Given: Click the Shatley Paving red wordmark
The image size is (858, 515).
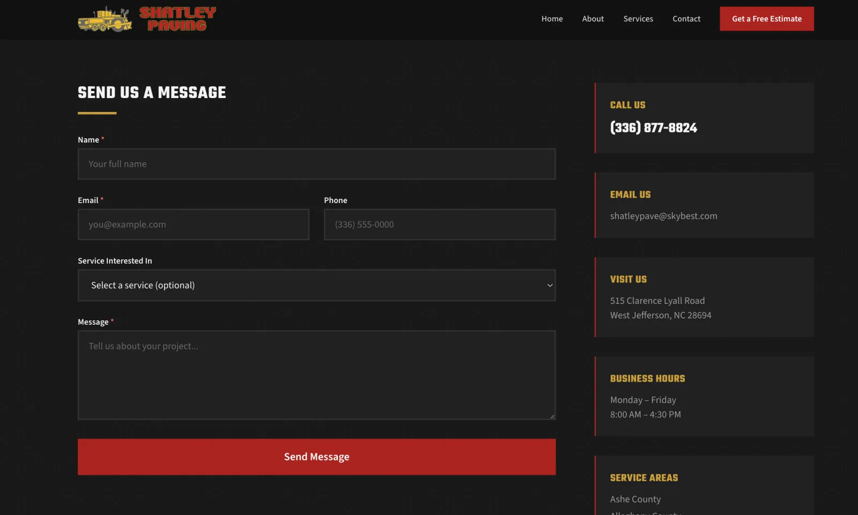Looking at the screenshot, I should point(177,19).
